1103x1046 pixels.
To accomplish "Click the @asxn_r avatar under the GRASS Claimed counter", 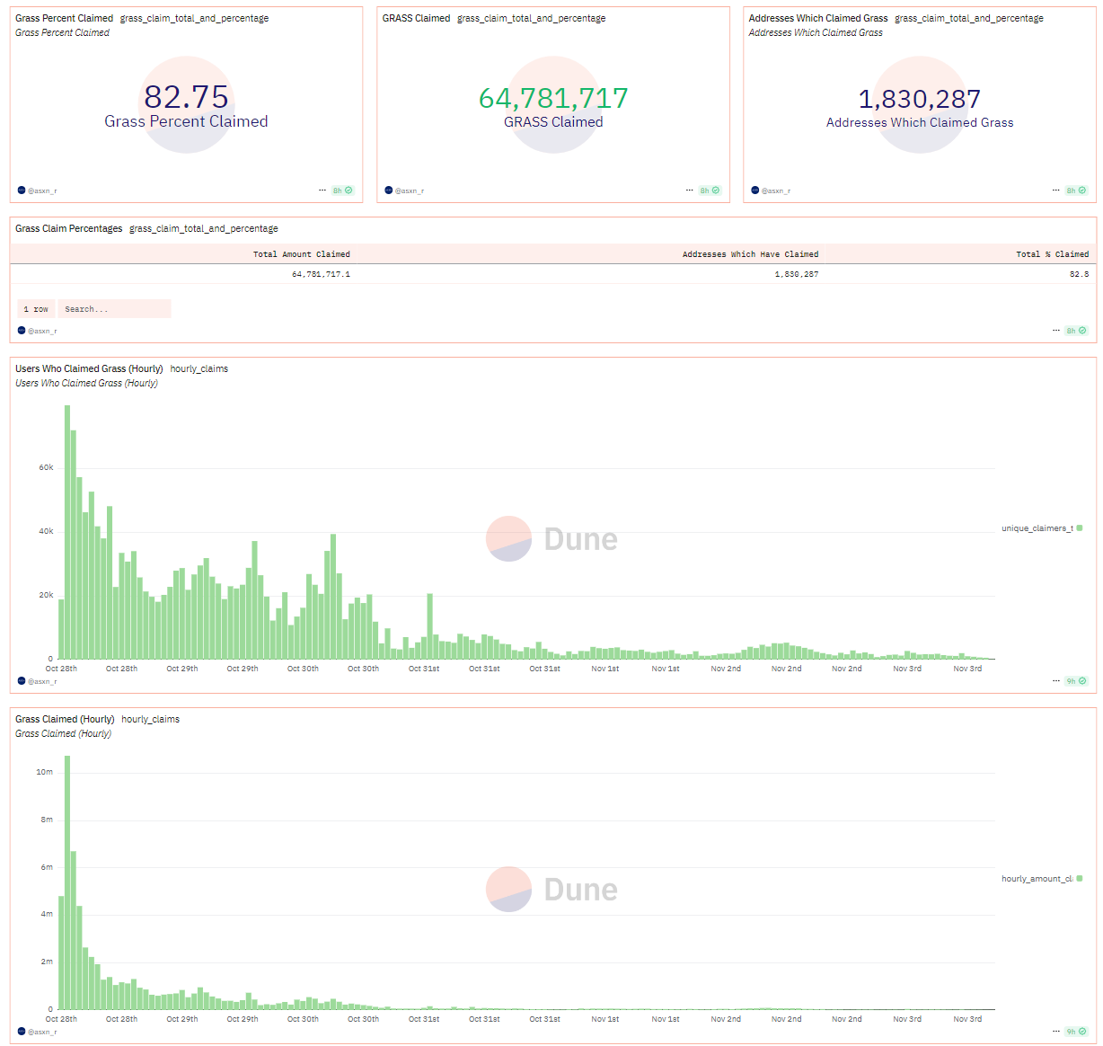I will click(x=389, y=191).
